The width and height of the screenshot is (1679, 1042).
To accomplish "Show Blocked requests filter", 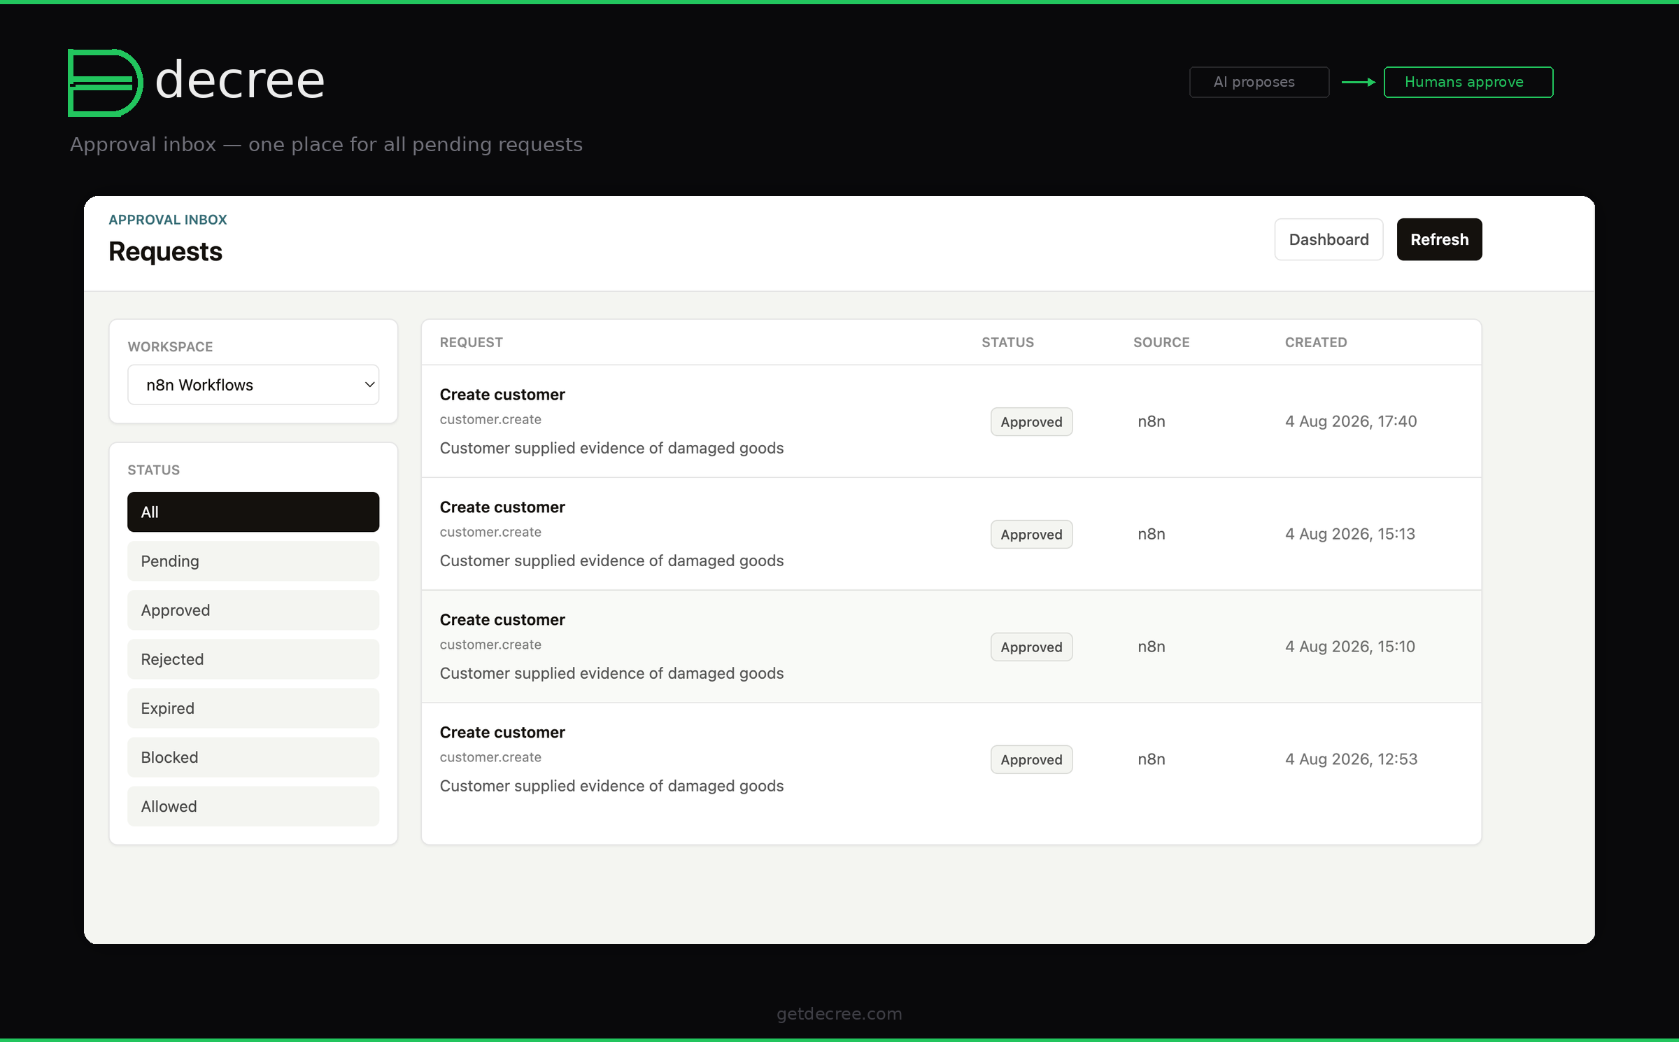I will click(253, 757).
